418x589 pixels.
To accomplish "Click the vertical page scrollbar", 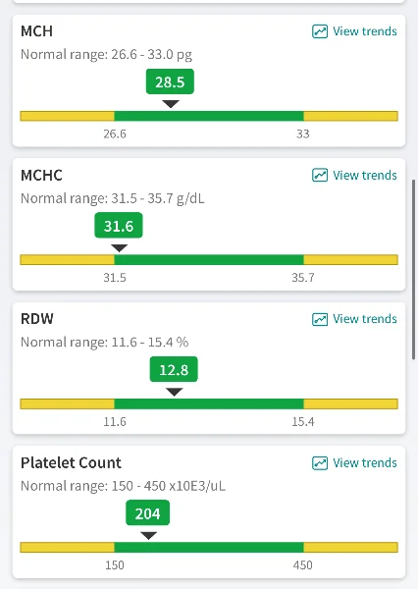I will [414, 270].
